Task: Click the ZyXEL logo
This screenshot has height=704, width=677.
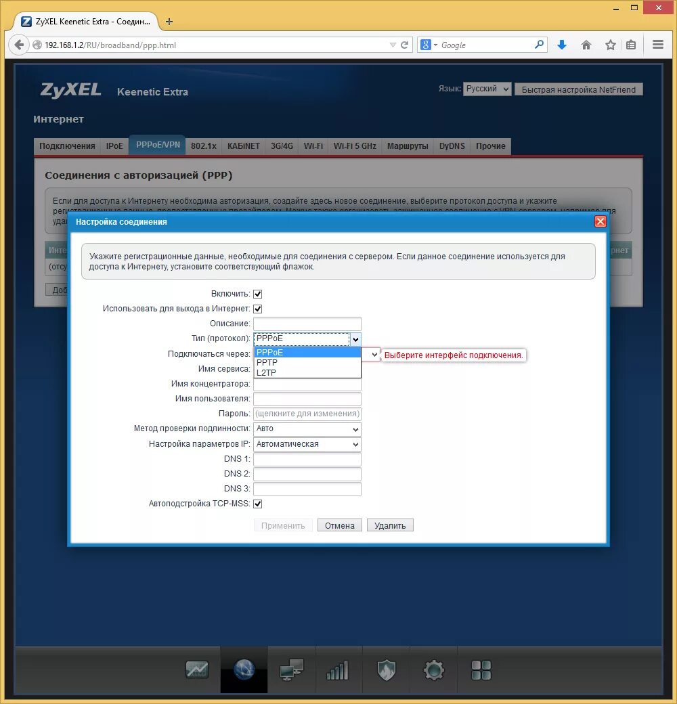Action: pyautogui.click(x=70, y=90)
